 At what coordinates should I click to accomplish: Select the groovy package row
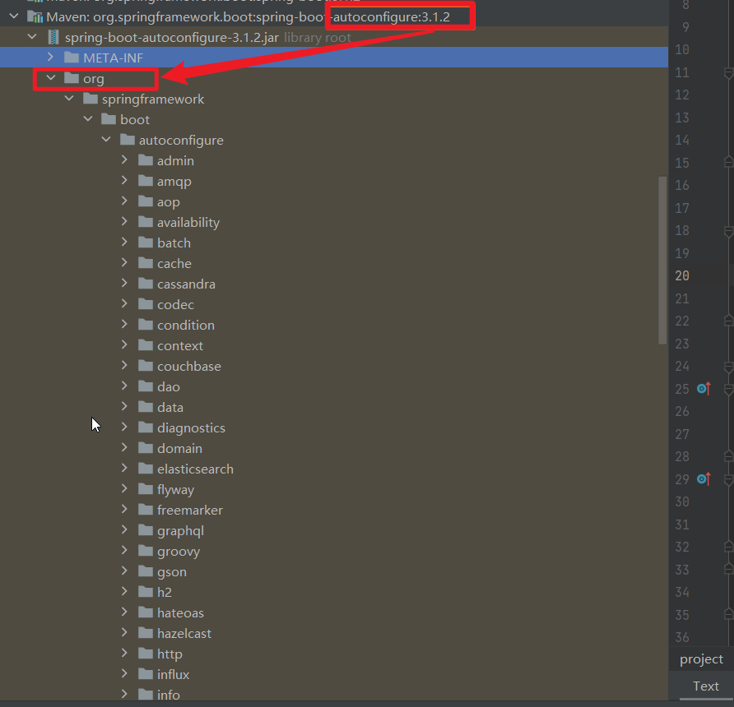(334, 552)
